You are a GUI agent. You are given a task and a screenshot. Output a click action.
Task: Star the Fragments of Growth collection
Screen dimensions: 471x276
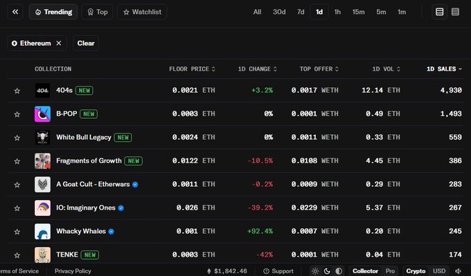[17, 161]
